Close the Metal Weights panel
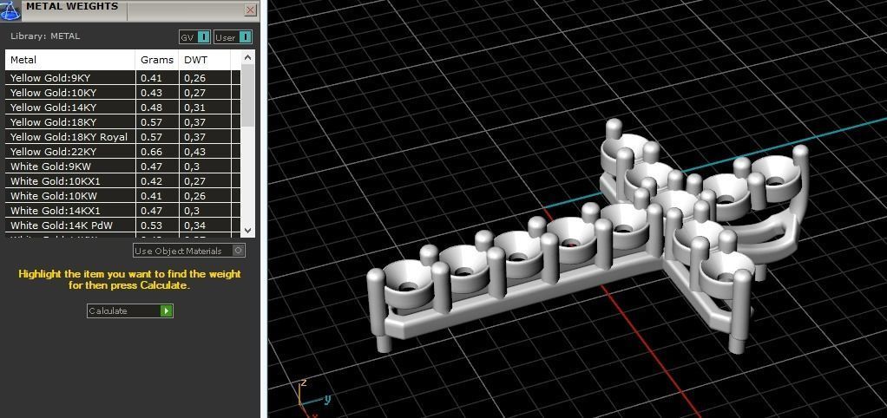 [250, 10]
